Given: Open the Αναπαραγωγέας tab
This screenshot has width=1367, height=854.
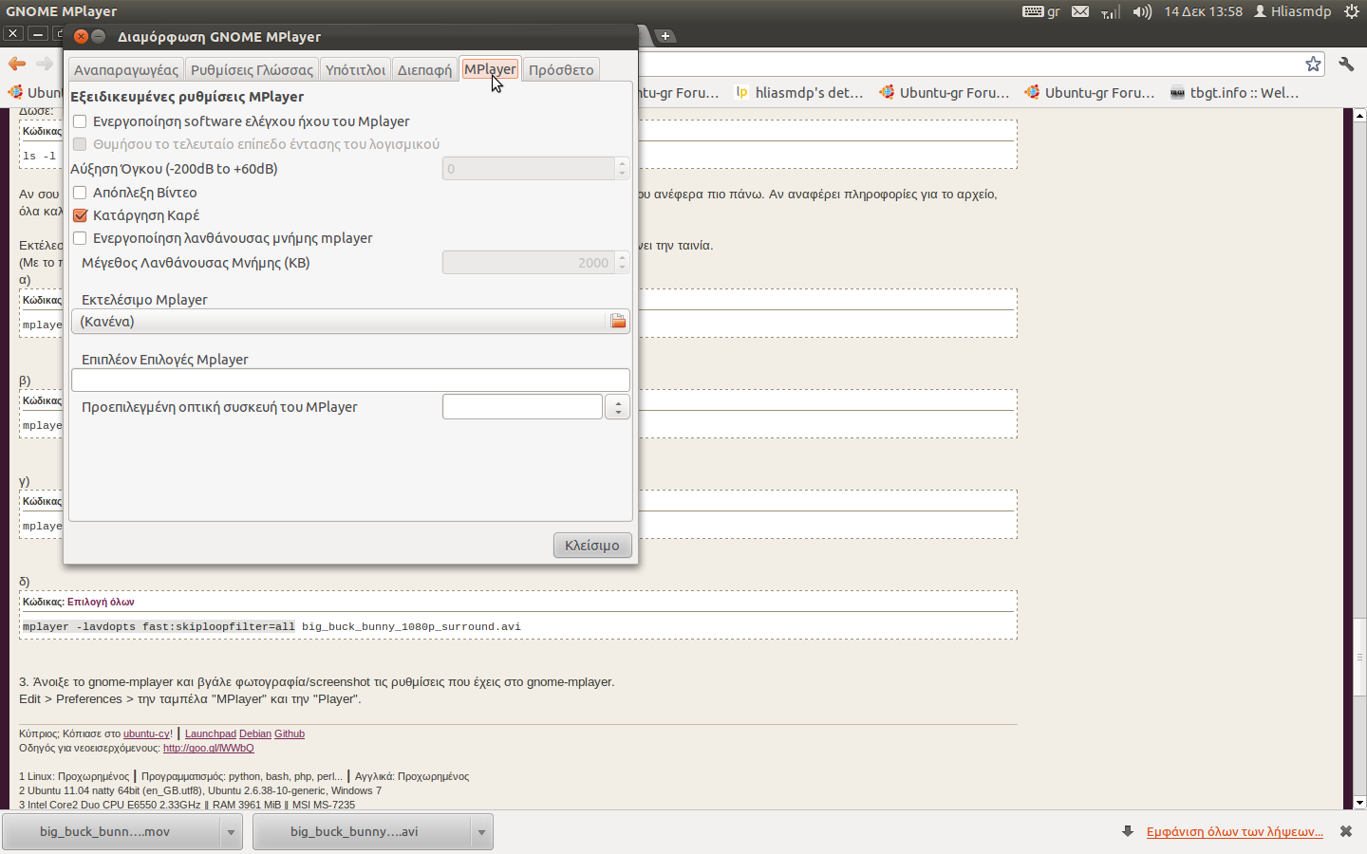Looking at the screenshot, I should click(126, 69).
